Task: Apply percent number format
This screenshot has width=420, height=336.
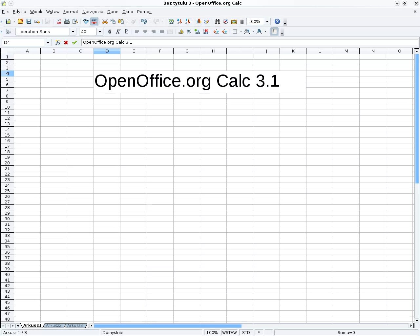Action: 189,31
